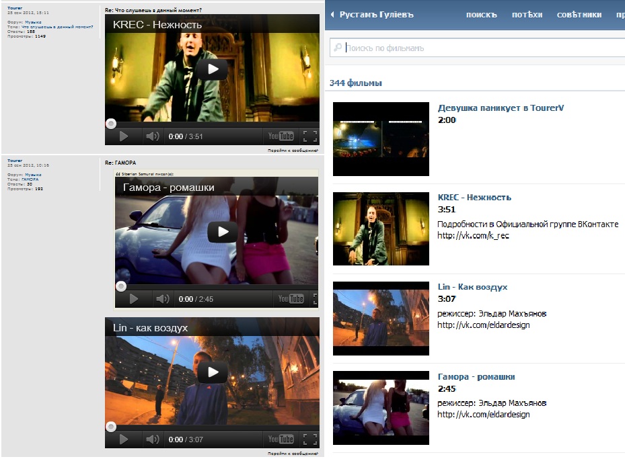
Task: Open the Lin - Как воздух thumbnail in the VK list
Action: pos(381,319)
